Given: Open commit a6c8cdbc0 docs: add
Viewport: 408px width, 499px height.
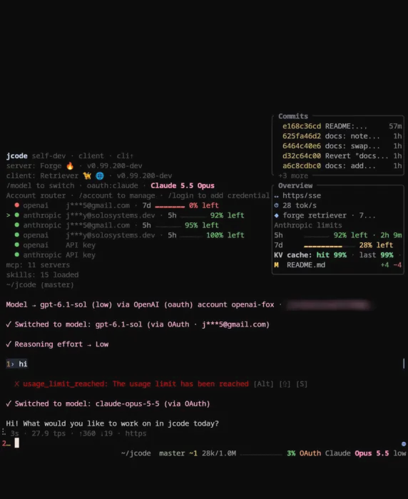Looking at the screenshot, I should point(342,165).
